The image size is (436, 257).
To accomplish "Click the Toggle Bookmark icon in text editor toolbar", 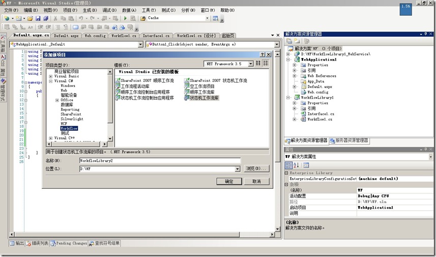I will tap(75, 27).
